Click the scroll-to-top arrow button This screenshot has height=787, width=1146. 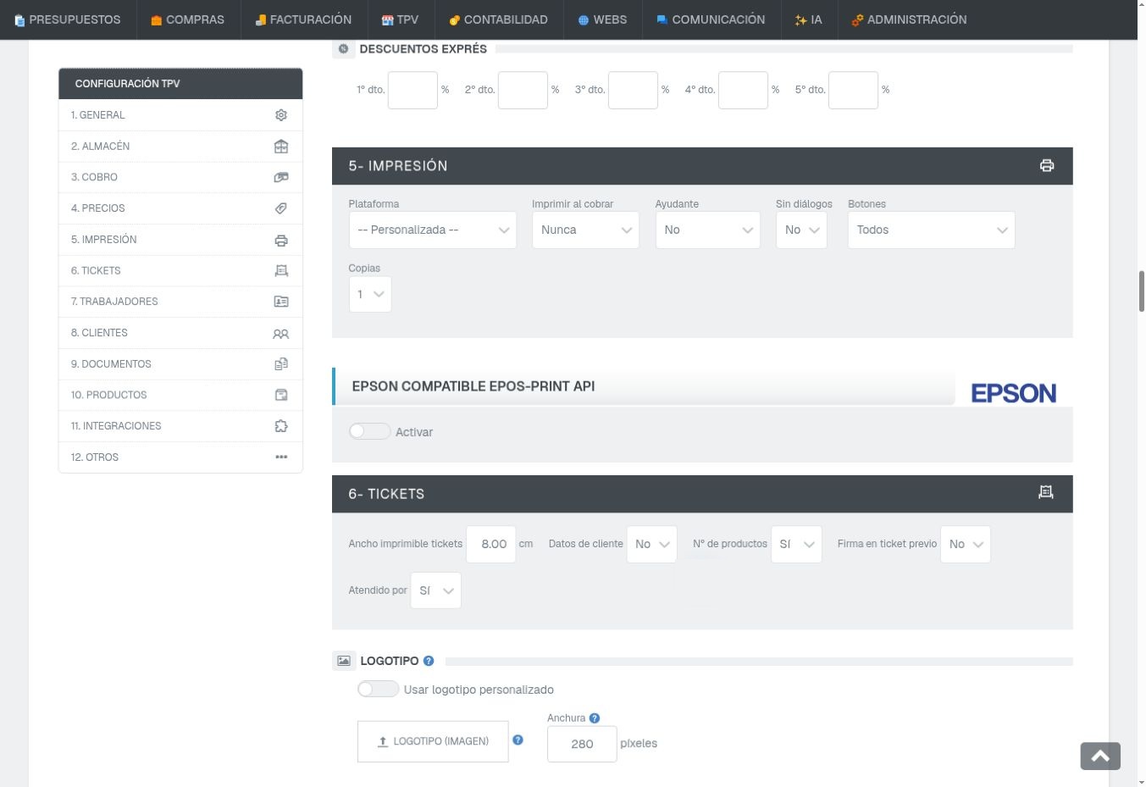click(x=1100, y=757)
